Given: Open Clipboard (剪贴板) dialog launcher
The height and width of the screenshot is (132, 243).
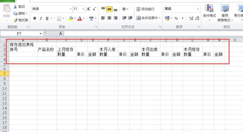Looking at the screenshot, I should (28, 27).
